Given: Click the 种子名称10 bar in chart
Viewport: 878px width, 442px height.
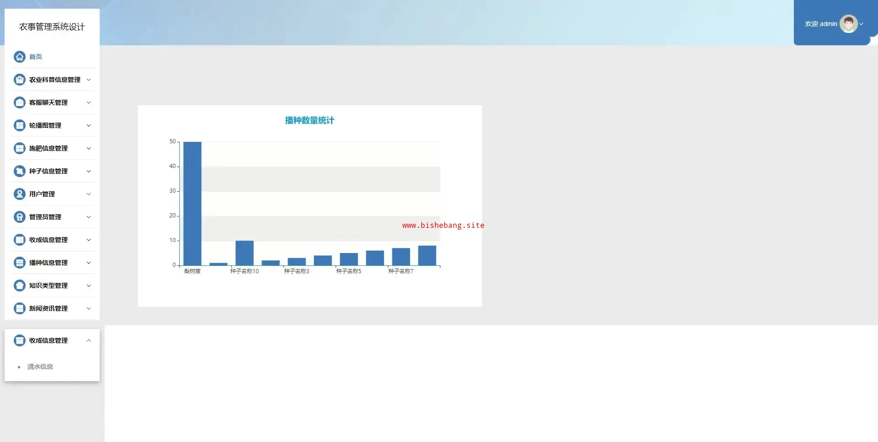Looking at the screenshot, I should (x=245, y=253).
